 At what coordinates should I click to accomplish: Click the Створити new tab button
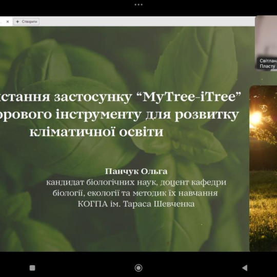pyautogui.click(x=27, y=22)
